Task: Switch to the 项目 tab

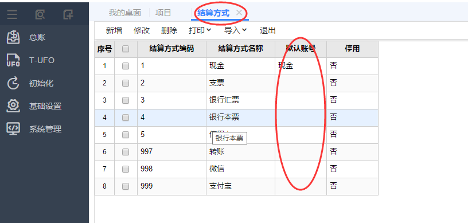Action: (163, 13)
